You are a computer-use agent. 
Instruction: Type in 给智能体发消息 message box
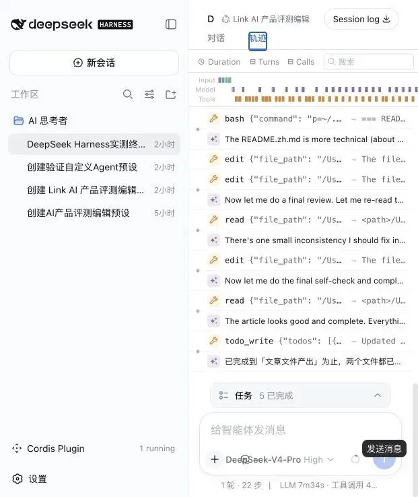coord(300,430)
